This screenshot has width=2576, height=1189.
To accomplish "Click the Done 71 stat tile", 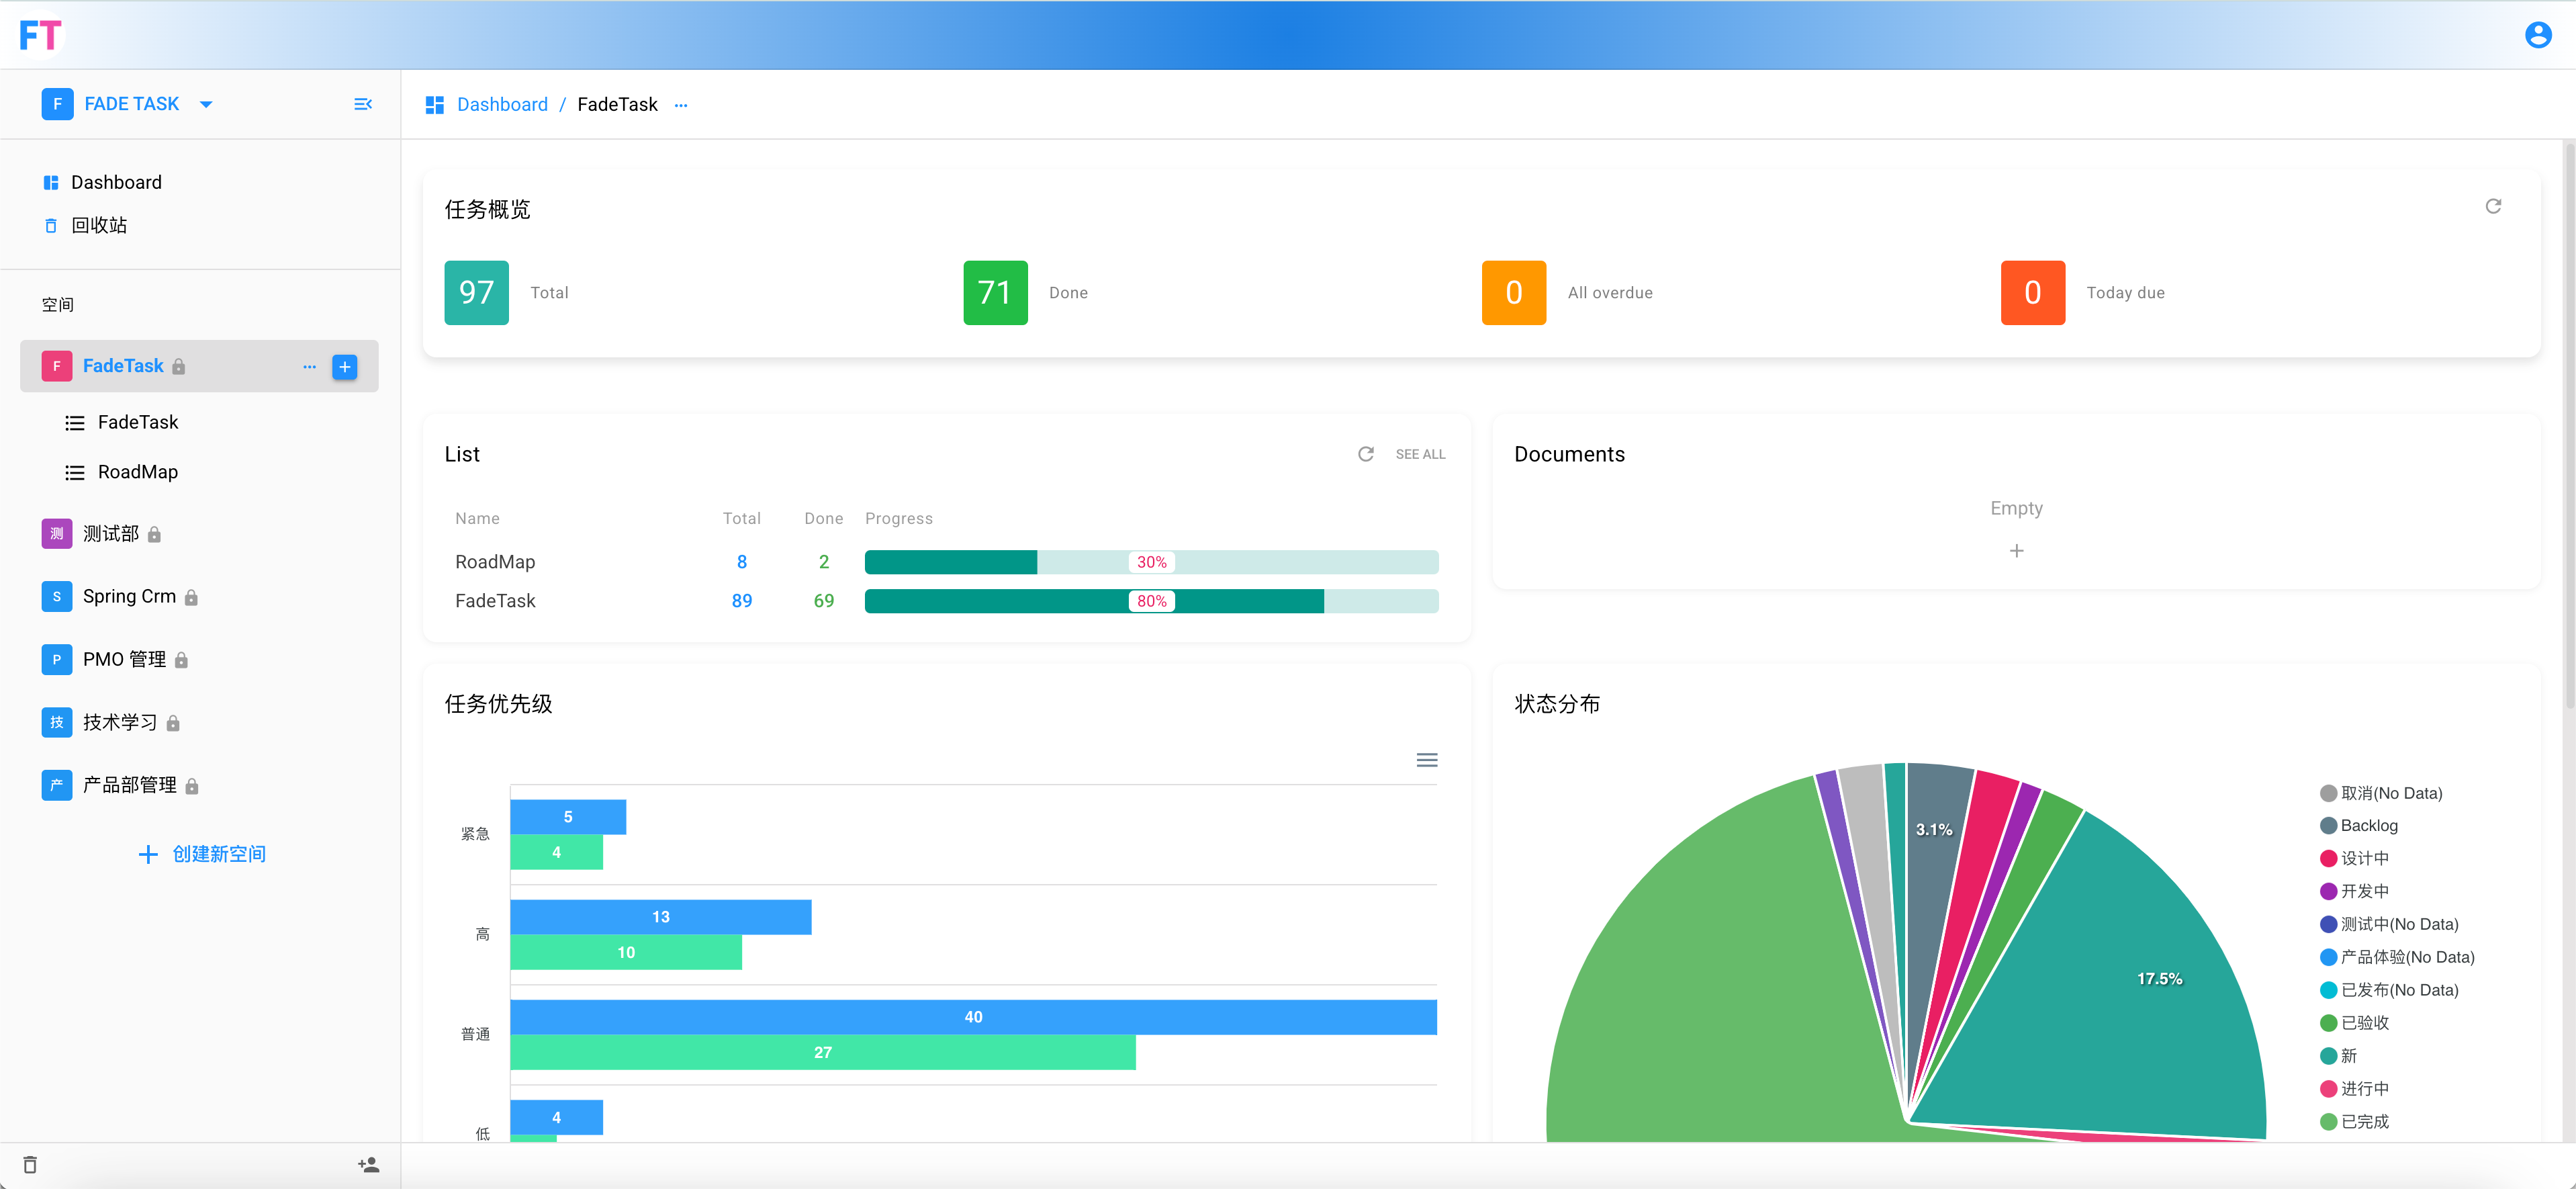I will click(995, 293).
